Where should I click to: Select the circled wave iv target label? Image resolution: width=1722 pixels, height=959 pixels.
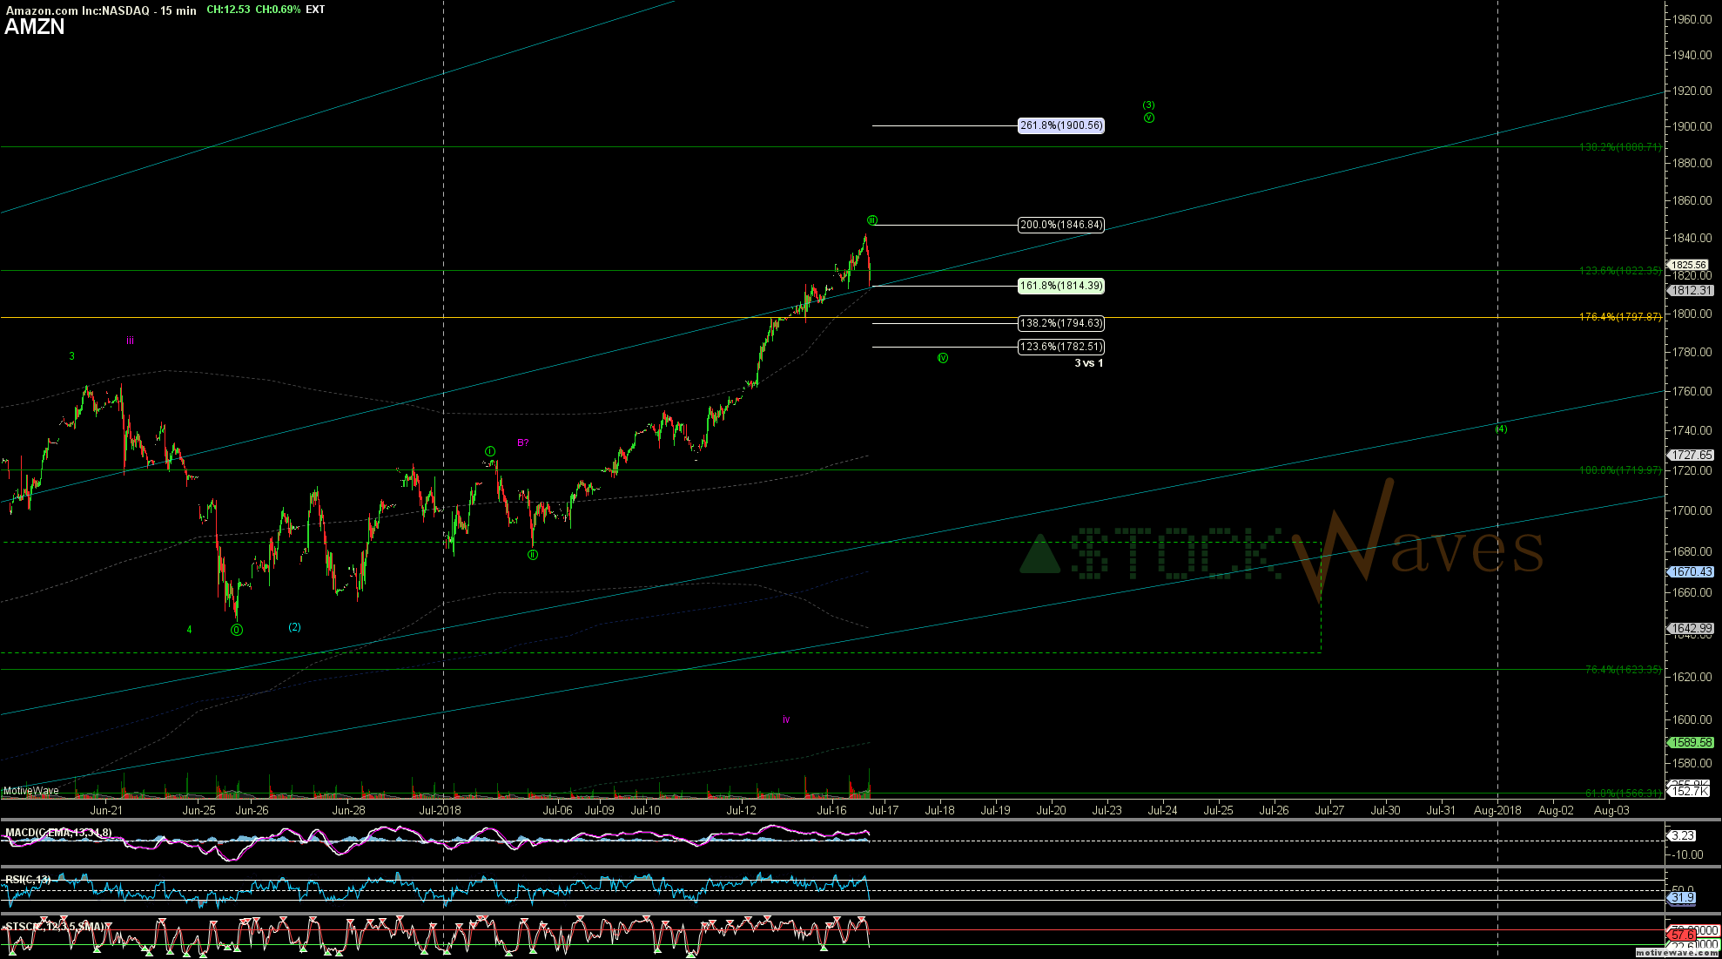943,358
